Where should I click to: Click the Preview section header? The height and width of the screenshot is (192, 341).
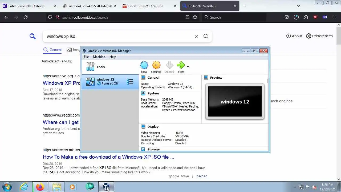pyautogui.click(x=216, y=78)
